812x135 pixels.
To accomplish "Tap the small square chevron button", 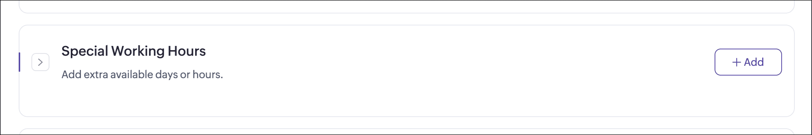I will click(40, 62).
